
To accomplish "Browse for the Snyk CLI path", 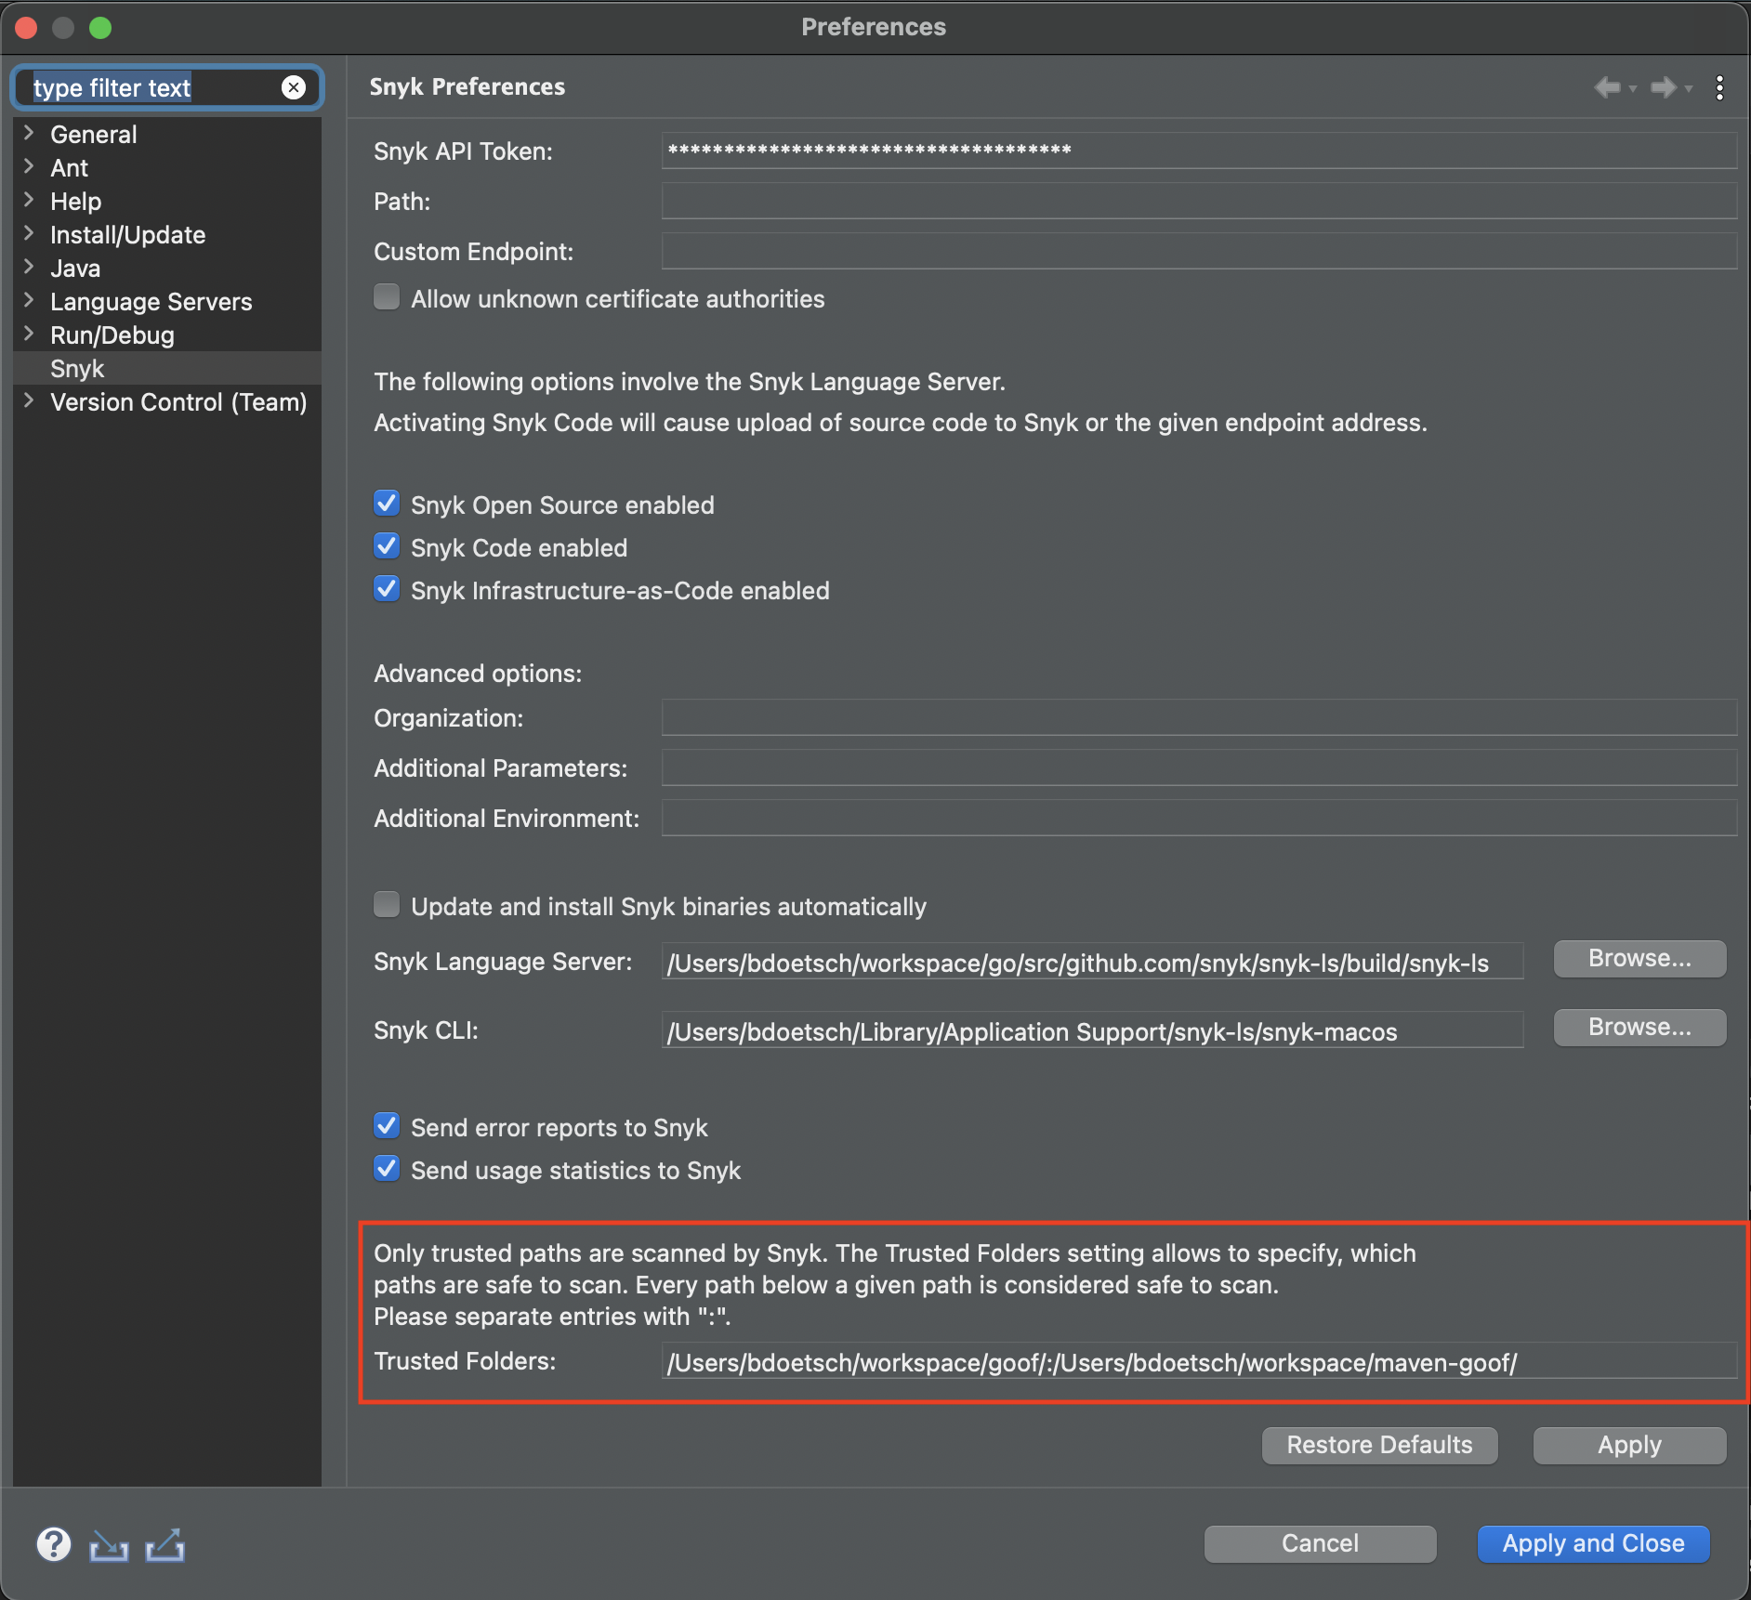I will [x=1639, y=1027].
